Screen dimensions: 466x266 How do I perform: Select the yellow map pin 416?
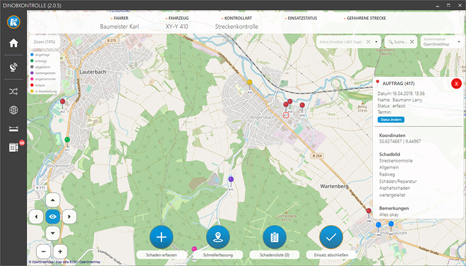[249, 83]
